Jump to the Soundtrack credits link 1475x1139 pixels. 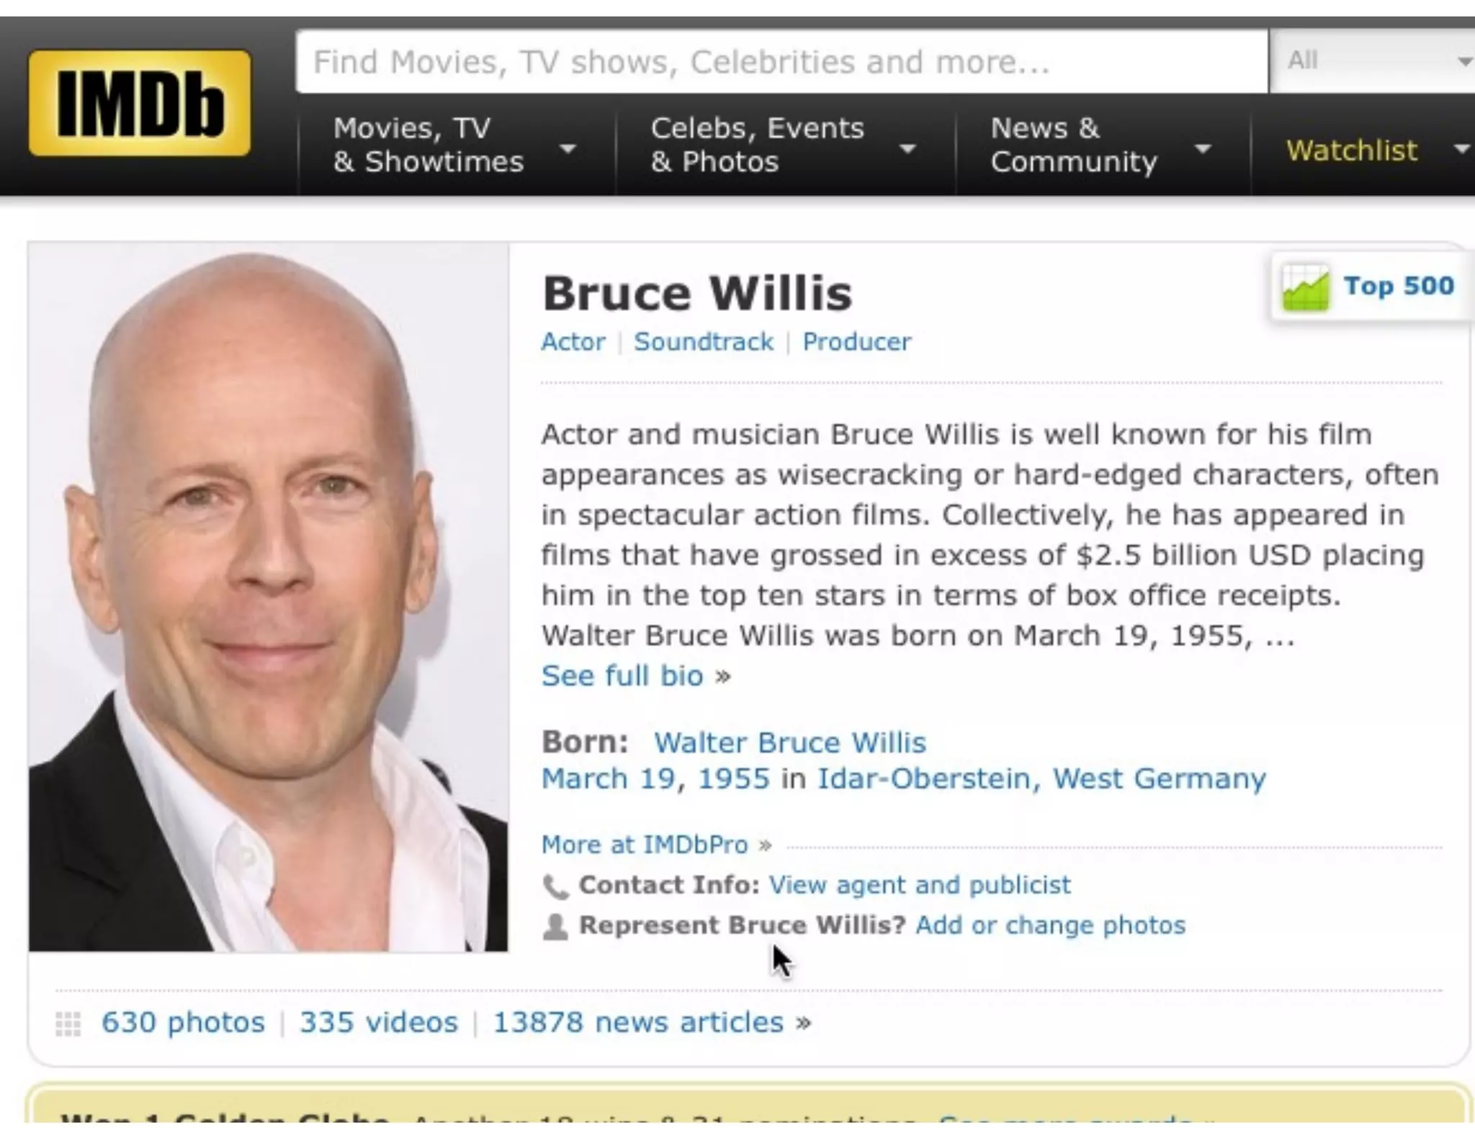(x=704, y=342)
